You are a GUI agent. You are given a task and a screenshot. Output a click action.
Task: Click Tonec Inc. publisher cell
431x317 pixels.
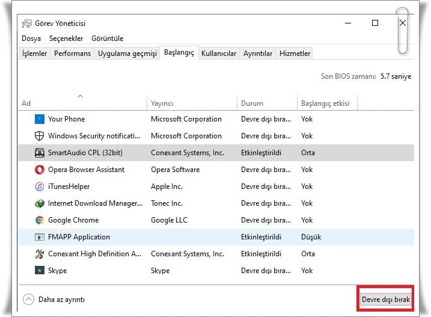point(167,203)
